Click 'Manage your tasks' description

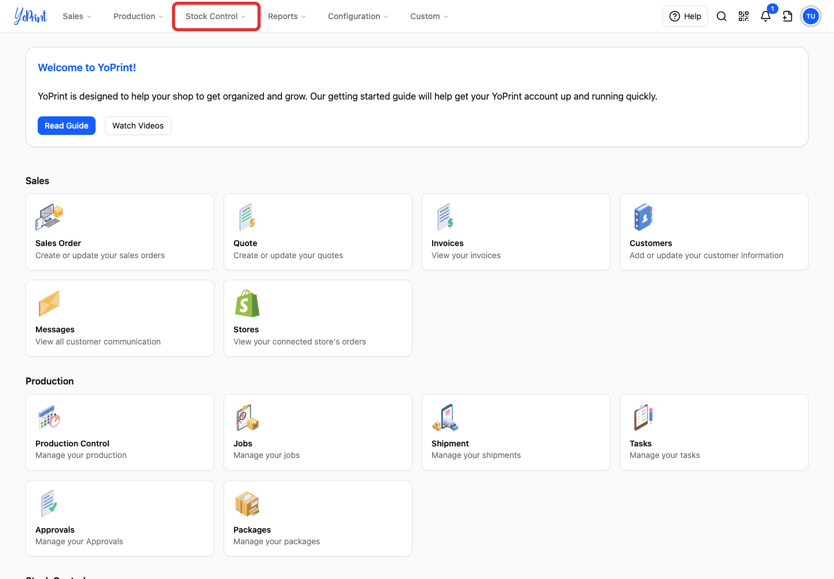click(665, 455)
